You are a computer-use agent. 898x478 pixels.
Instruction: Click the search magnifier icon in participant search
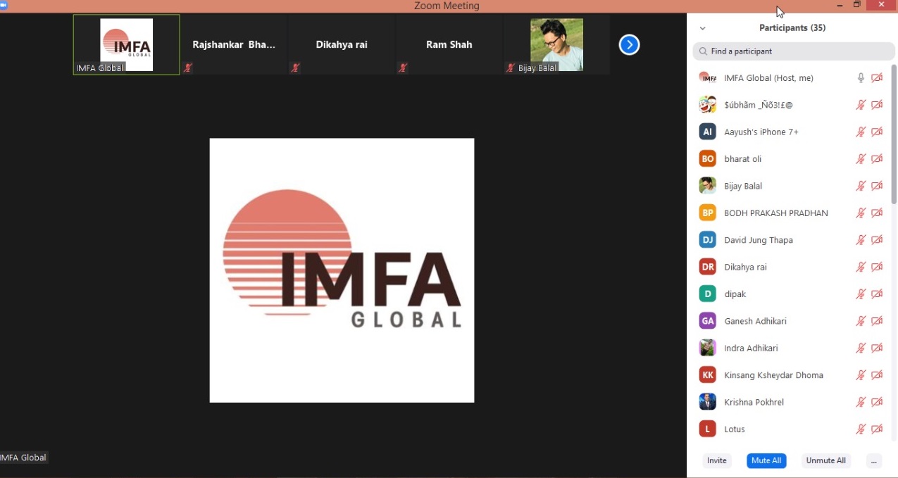pyautogui.click(x=703, y=51)
